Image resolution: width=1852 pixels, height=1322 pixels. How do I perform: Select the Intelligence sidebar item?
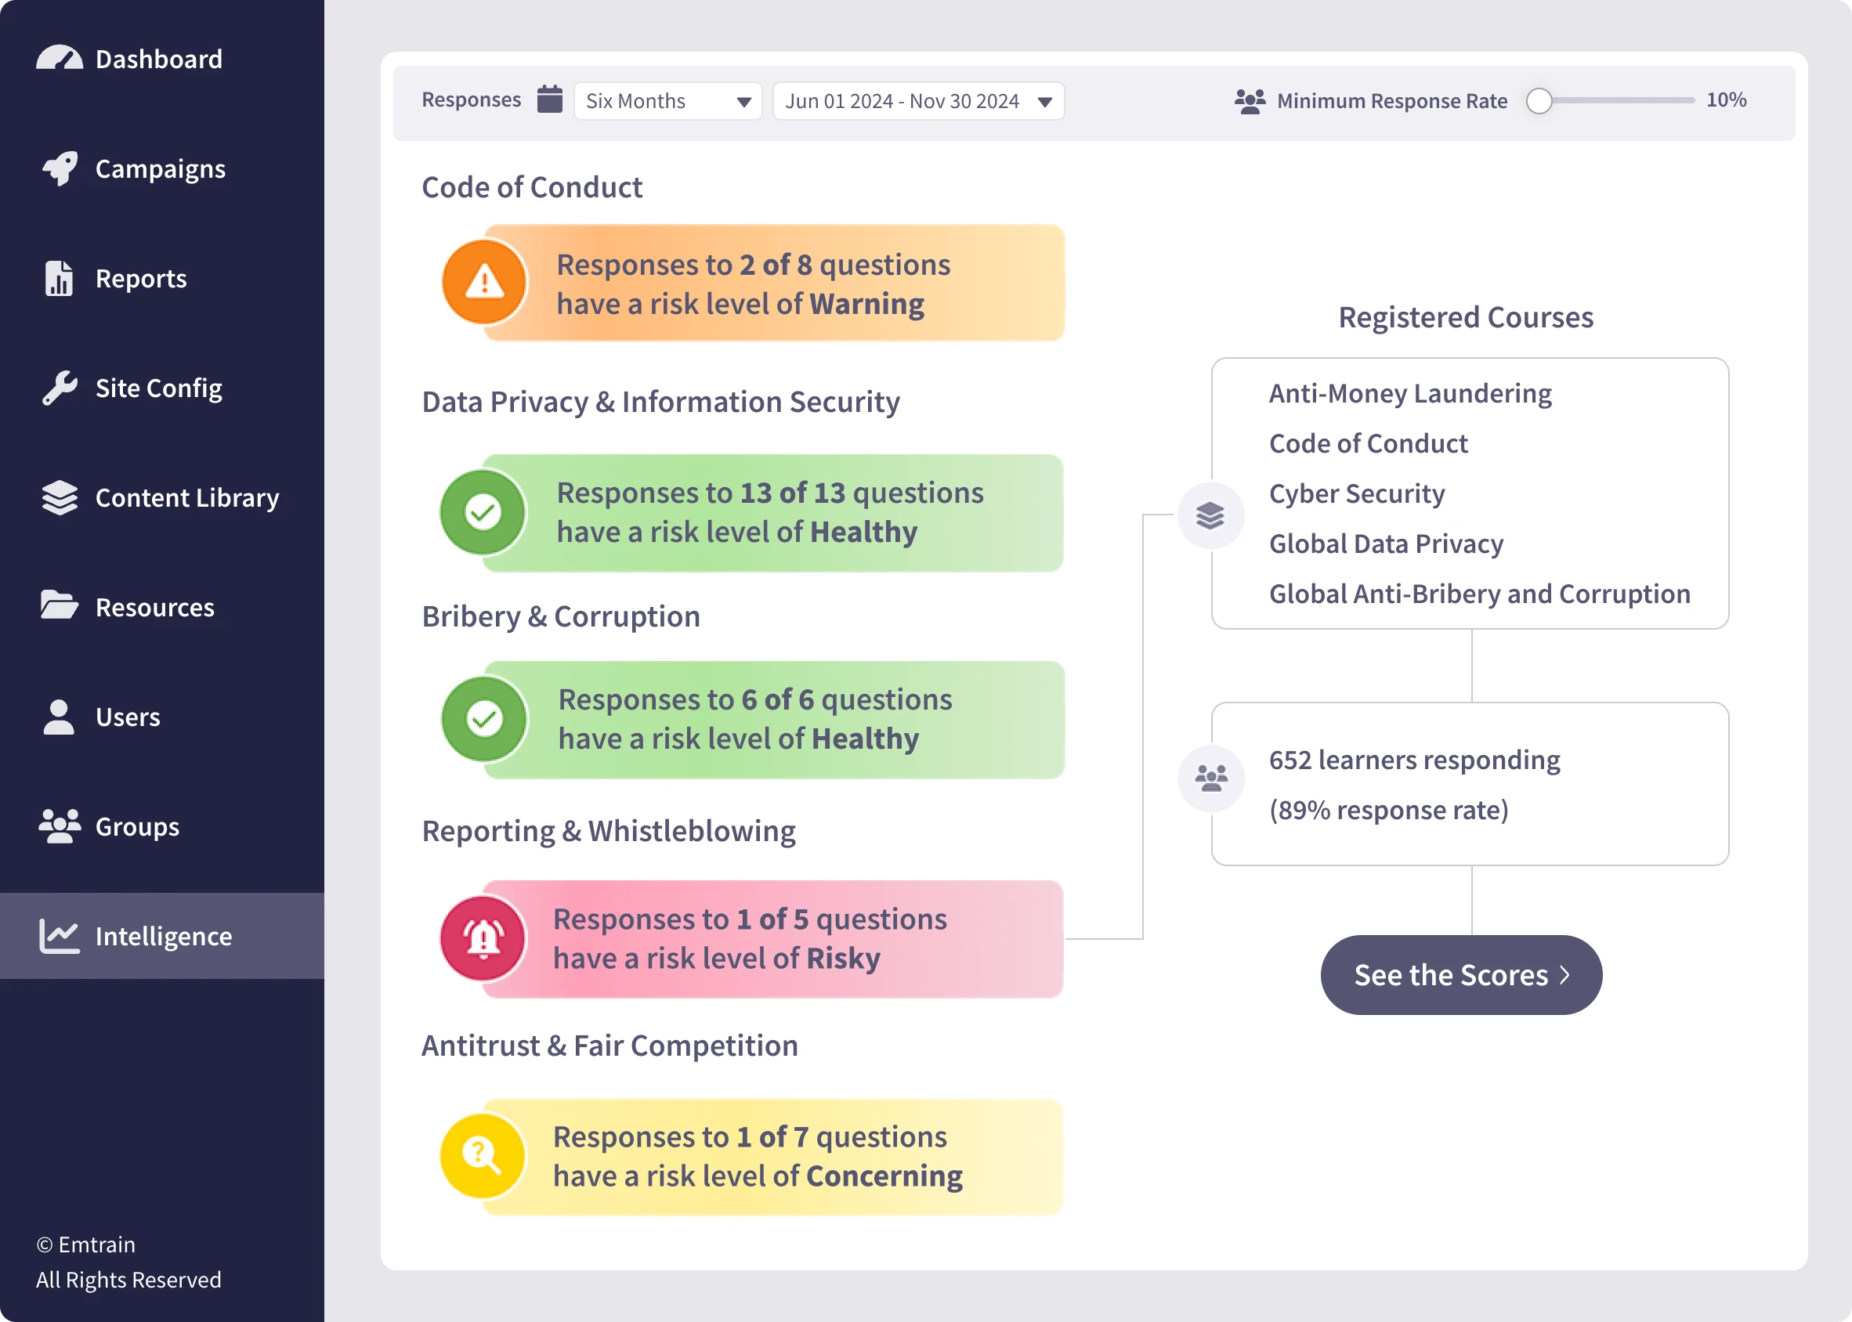coord(163,936)
